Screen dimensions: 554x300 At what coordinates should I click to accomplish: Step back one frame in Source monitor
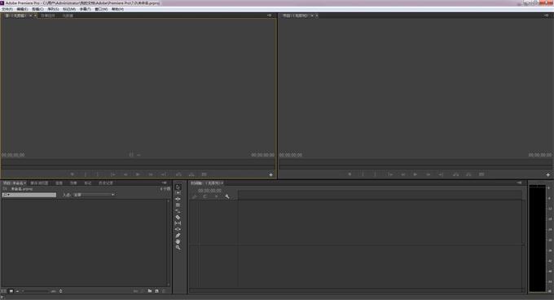coord(125,174)
